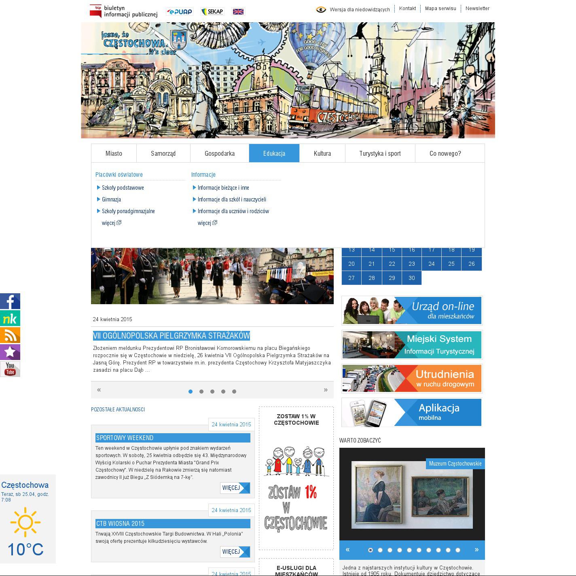Screen dimensions: 576x576
Task: Open the nk social sidebar icon
Action: (x=10, y=318)
